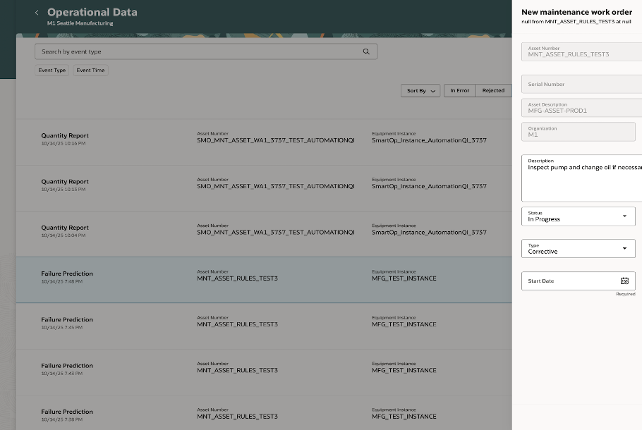The image size is (642, 430).
Task: Click the Serial Number field
Action: coord(582,84)
